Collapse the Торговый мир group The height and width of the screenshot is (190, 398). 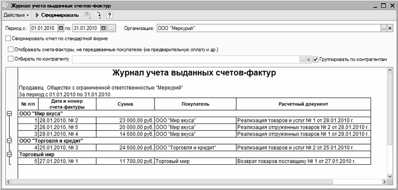coord(9,154)
